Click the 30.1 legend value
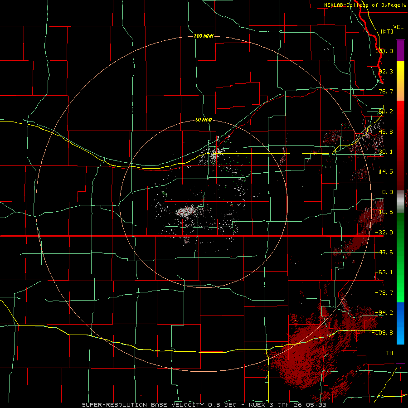The height and width of the screenshot is (408, 408). tap(386, 152)
